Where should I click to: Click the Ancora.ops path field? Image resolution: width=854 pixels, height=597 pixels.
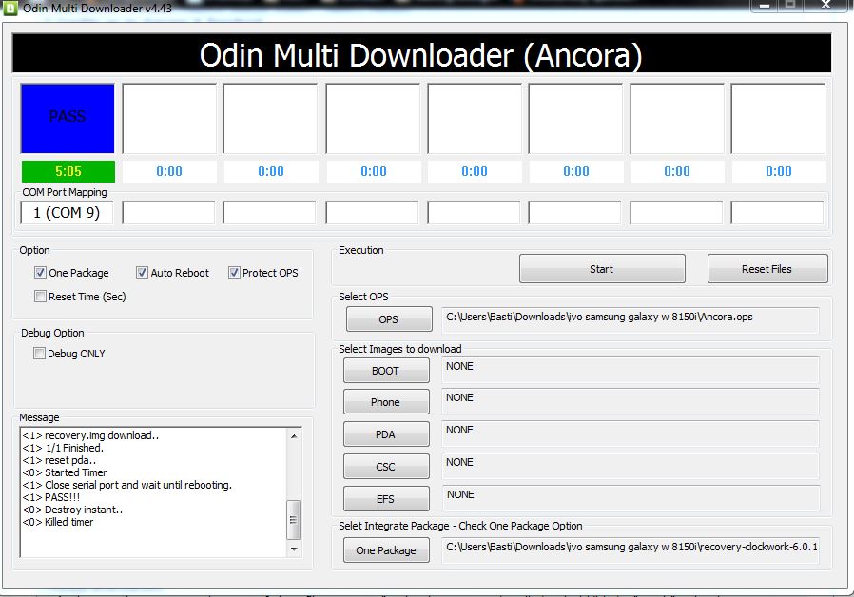631,319
